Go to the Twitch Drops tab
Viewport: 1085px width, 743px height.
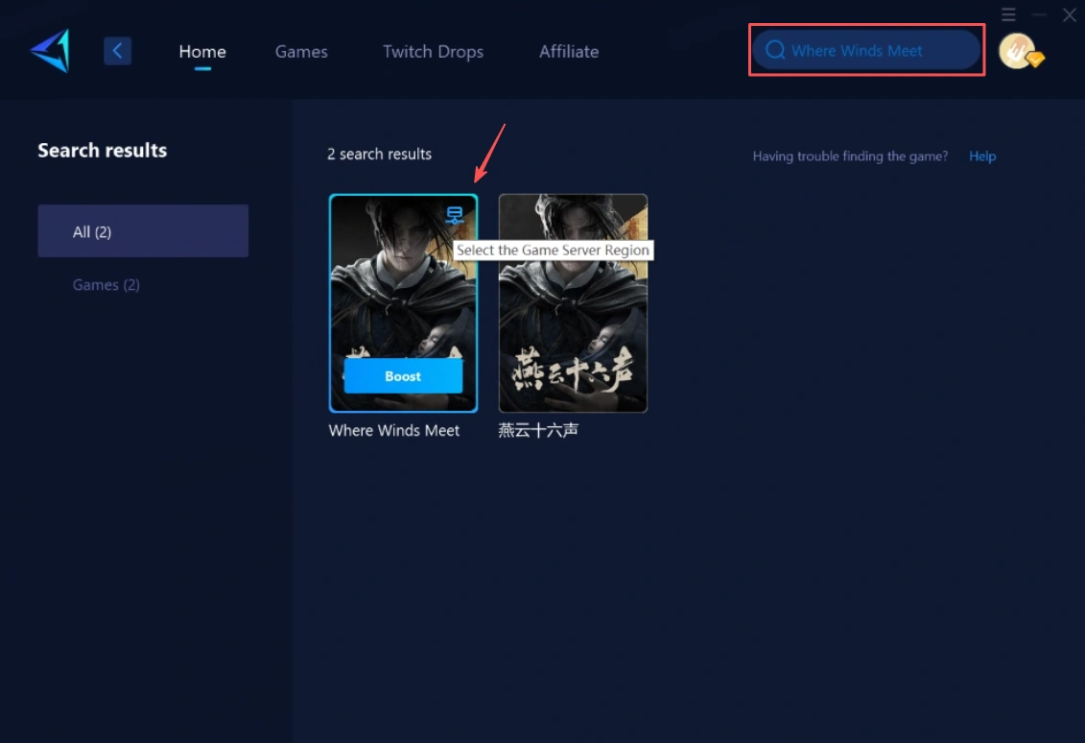pos(433,52)
